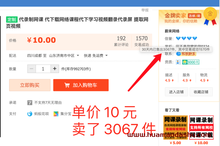Click the 集分宝 payment icon
Viewport: 220px width, 146px height.
pos(56,114)
